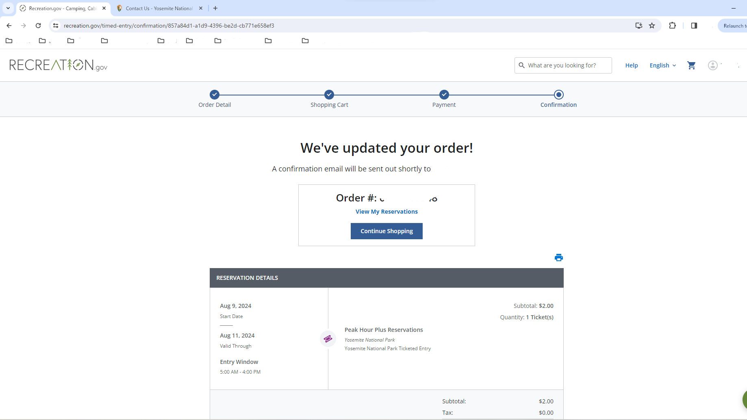Click the printer icon above Reservation Details

pos(558,258)
